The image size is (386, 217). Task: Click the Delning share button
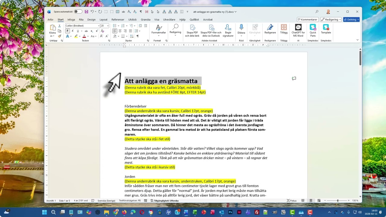pos(351,19)
